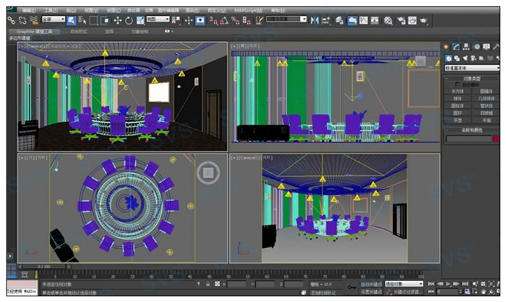Enable the AutoGrid (自动栅格) checkbox
This screenshot has width=506, height=302.
pos(457,84)
